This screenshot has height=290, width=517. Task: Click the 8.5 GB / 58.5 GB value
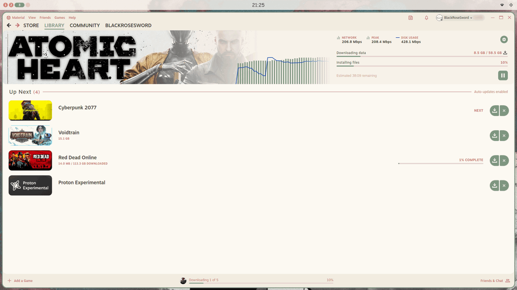point(488,53)
